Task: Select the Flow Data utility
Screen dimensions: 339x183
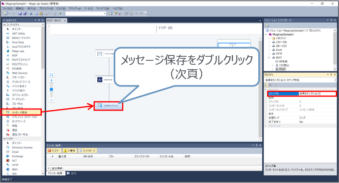Action: 18,42
